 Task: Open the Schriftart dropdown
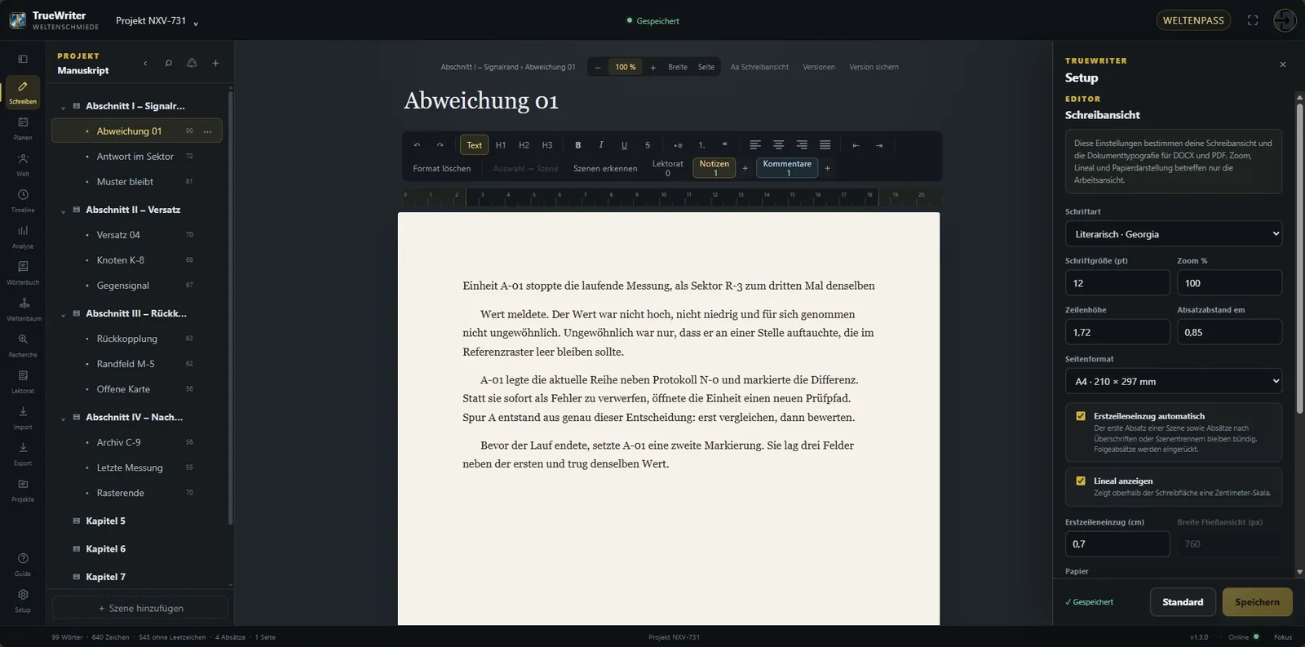(x=1173, y=234)
